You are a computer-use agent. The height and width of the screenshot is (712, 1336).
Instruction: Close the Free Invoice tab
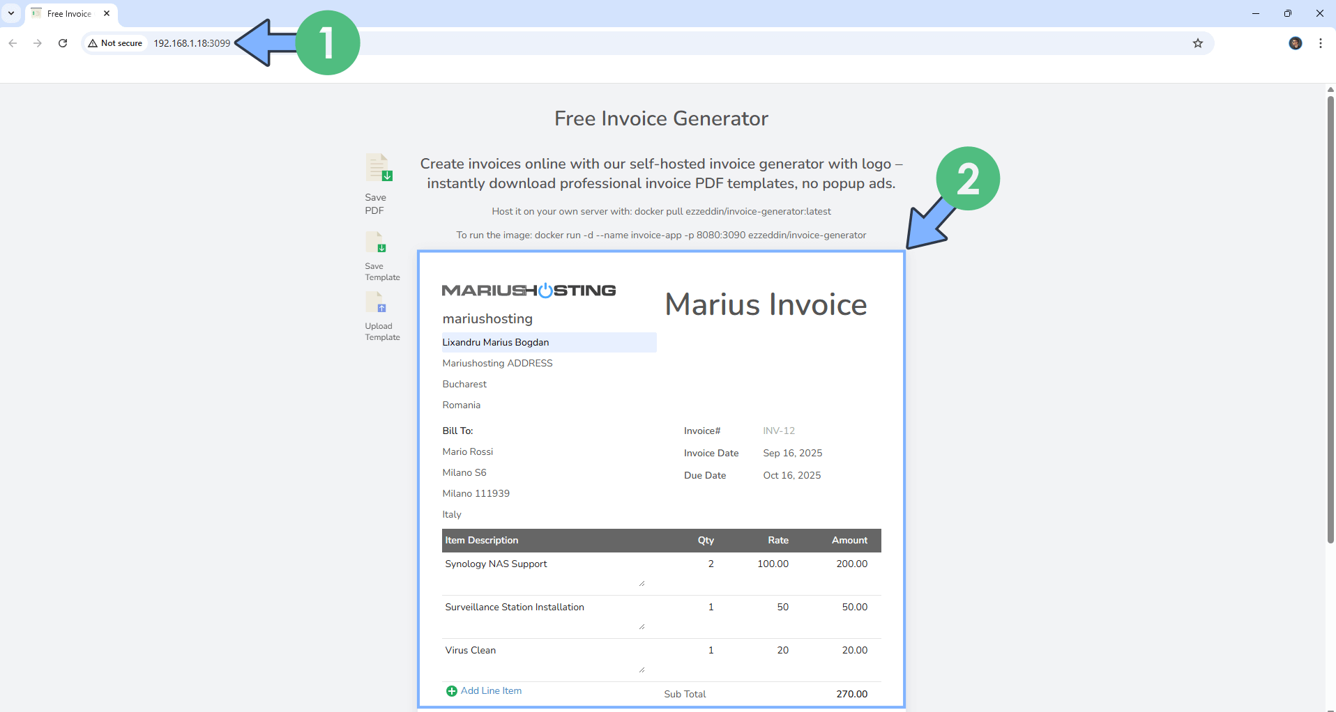click(x=107, y=13)
